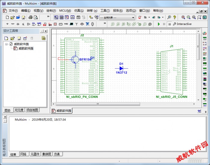Open the Postprocessor calculator icon
The height and width of the screenshot is (165, 210).
[78, 17]
